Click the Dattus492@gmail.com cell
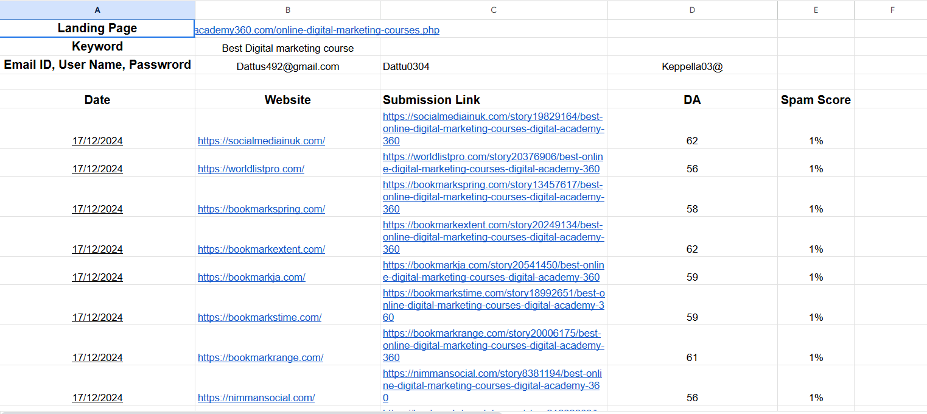The width and height of the screenshot is (927, 414). click(287, 66)
